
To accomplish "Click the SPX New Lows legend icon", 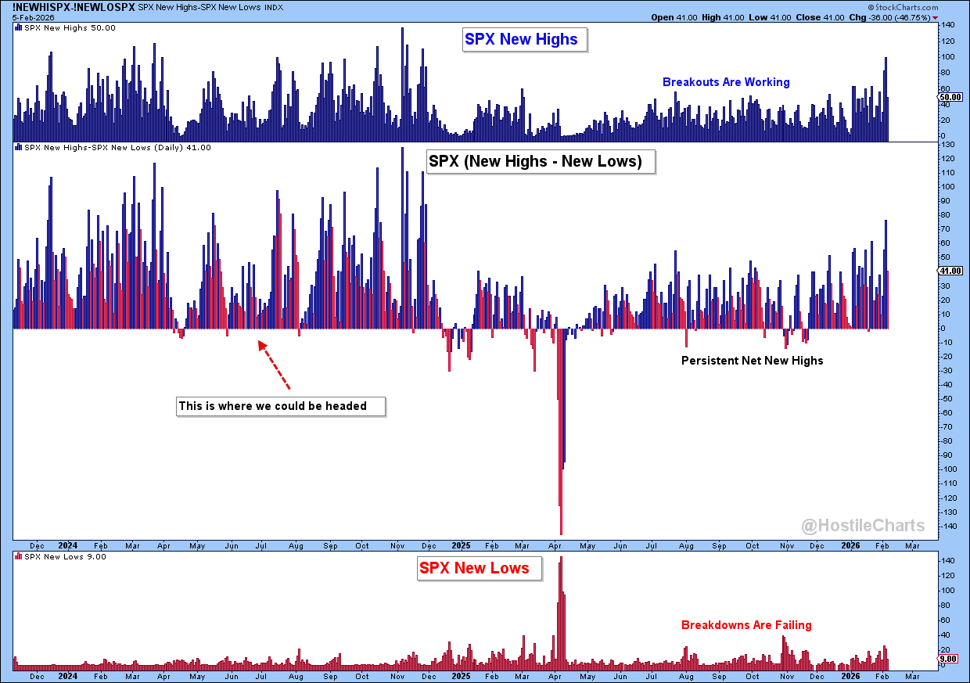I will (x=19, y=556).
